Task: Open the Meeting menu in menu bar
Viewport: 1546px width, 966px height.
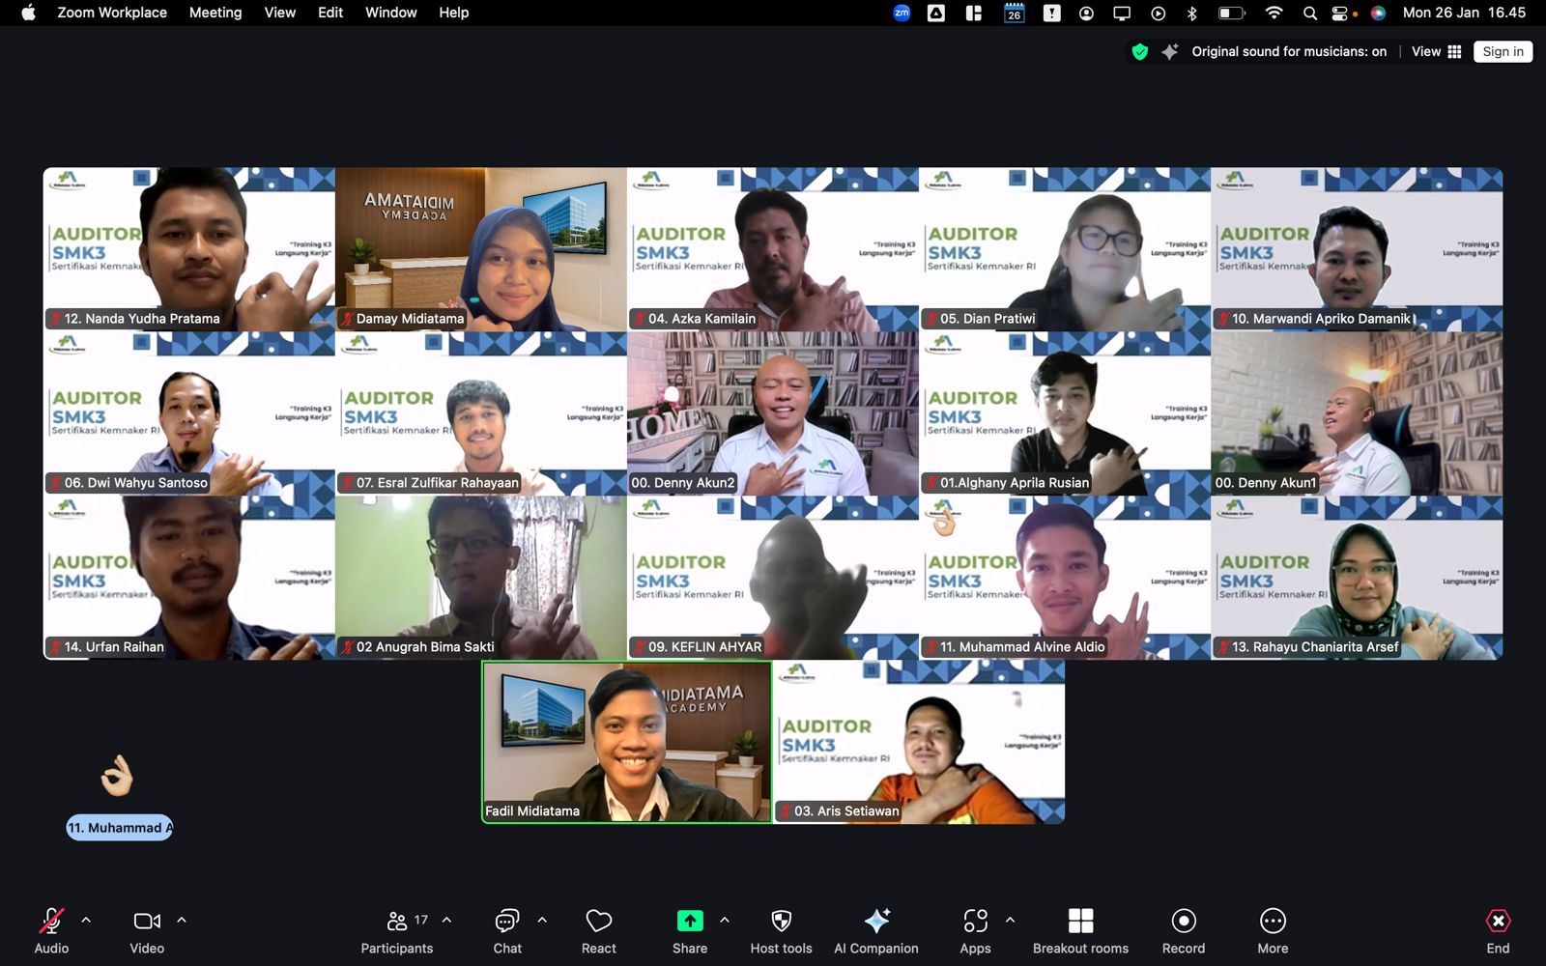Action: pos(215,13)
